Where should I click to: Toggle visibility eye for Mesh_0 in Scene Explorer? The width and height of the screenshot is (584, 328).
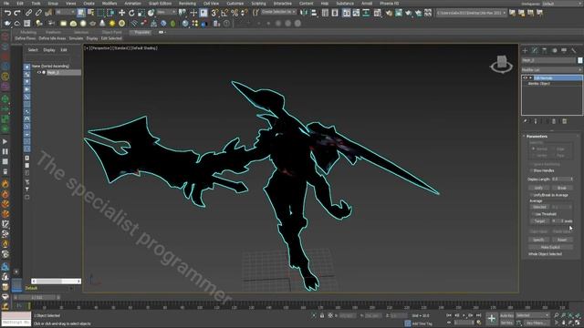pyautogui.click(x=38, y=73)
